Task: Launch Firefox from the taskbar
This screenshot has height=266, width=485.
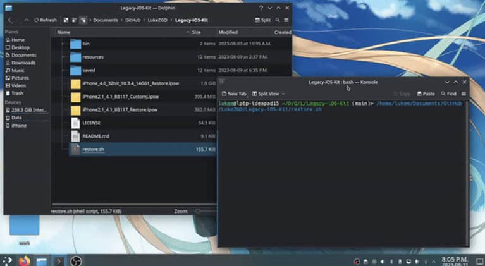Action: pos(25,260)
